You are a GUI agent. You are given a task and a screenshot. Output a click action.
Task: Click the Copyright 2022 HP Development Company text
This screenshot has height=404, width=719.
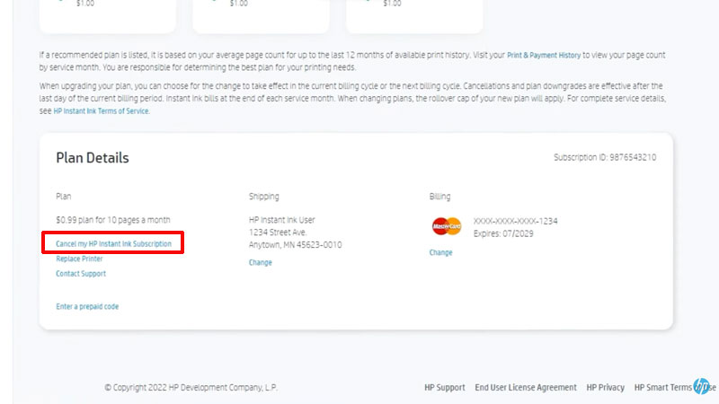click(x=191, y=388)
